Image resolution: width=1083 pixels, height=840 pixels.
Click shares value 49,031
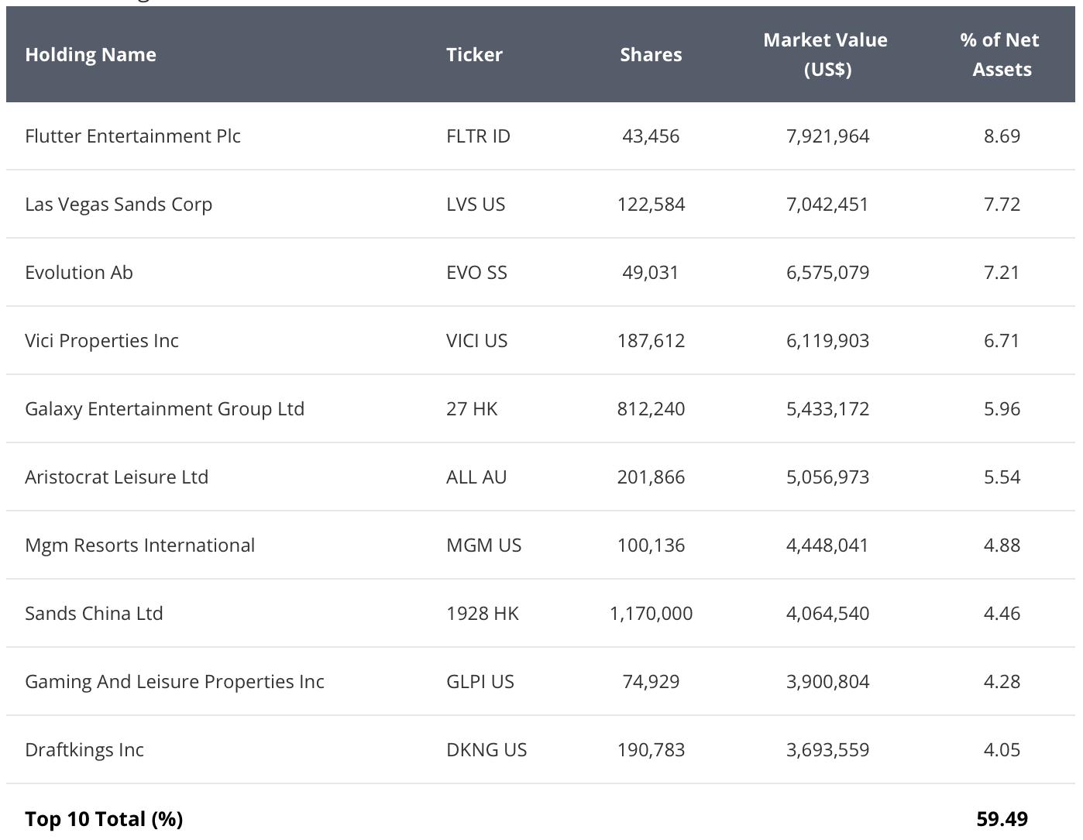coord(651,272)
